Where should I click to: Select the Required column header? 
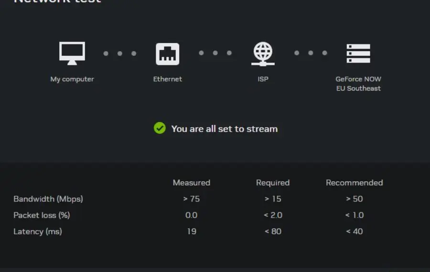click(273, 183)
